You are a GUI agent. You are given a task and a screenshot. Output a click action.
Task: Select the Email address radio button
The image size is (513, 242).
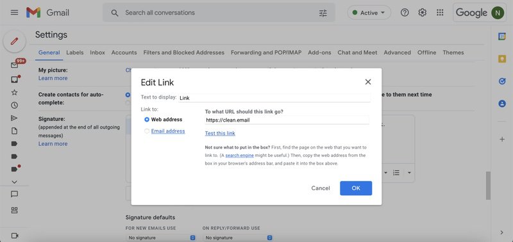click(x=147, y=131)
